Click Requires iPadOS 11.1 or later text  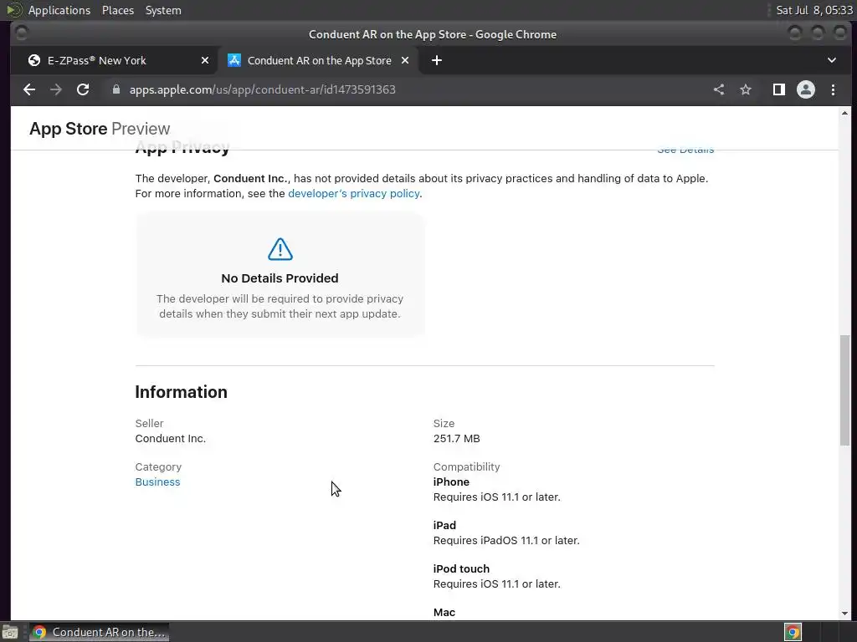click(506, 541)
